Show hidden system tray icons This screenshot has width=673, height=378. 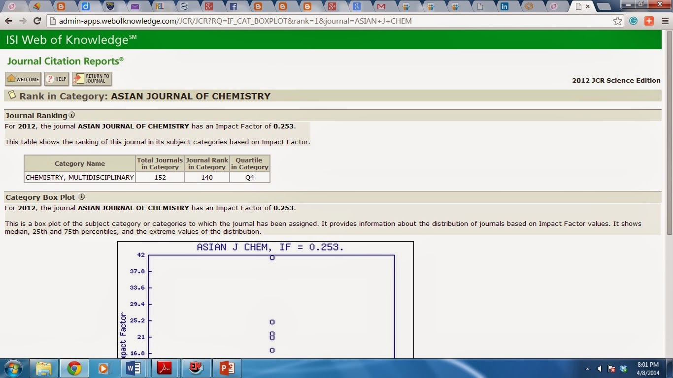(x=587, y=369)
